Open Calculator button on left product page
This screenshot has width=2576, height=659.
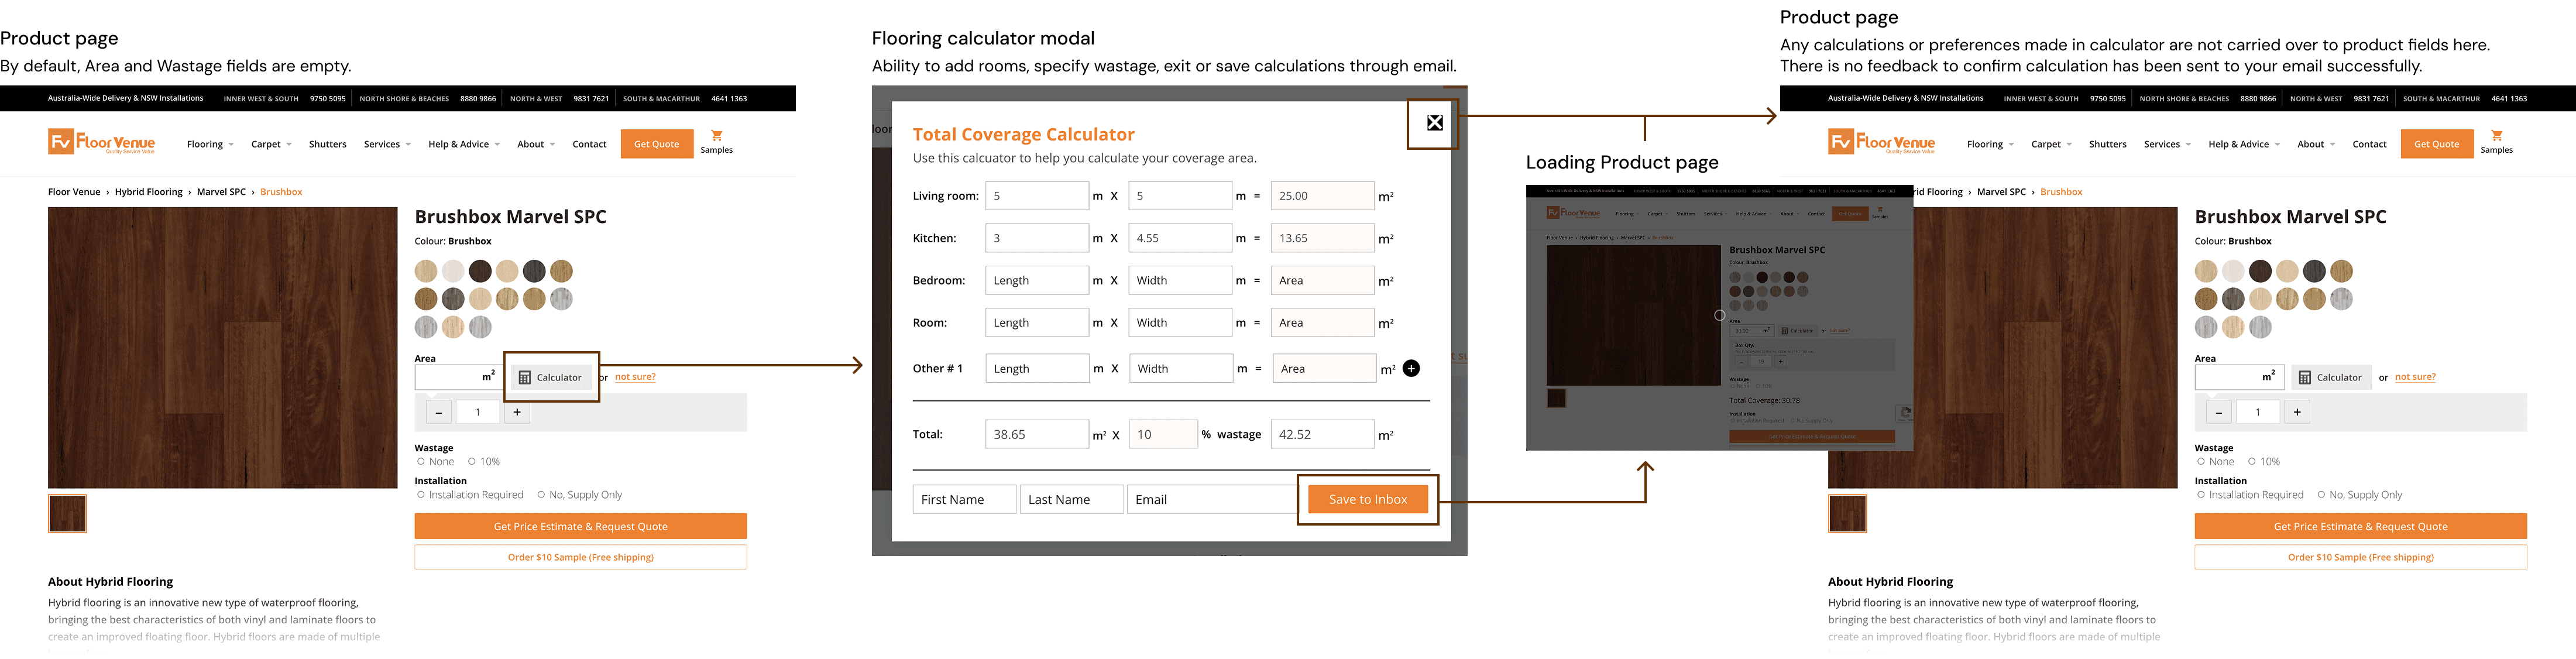pyautogui.click(x=550, y=378)
